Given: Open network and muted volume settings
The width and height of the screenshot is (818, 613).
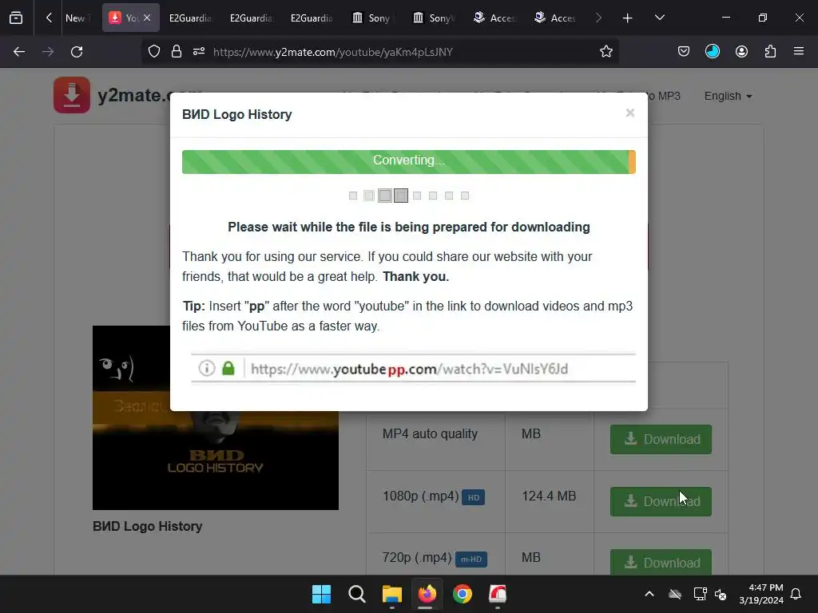Looking at the screenshot, I should [710, 594].
